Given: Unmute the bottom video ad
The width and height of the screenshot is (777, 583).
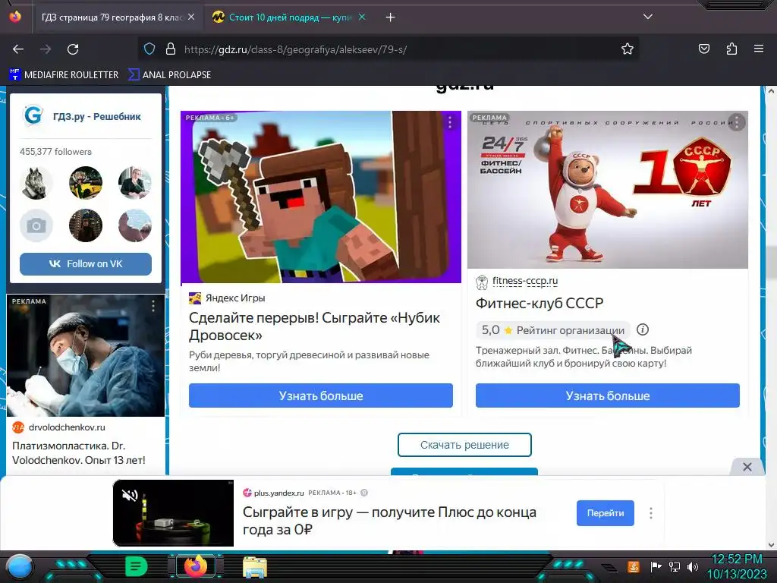Looking at the screenshot, I should [130, 495].
